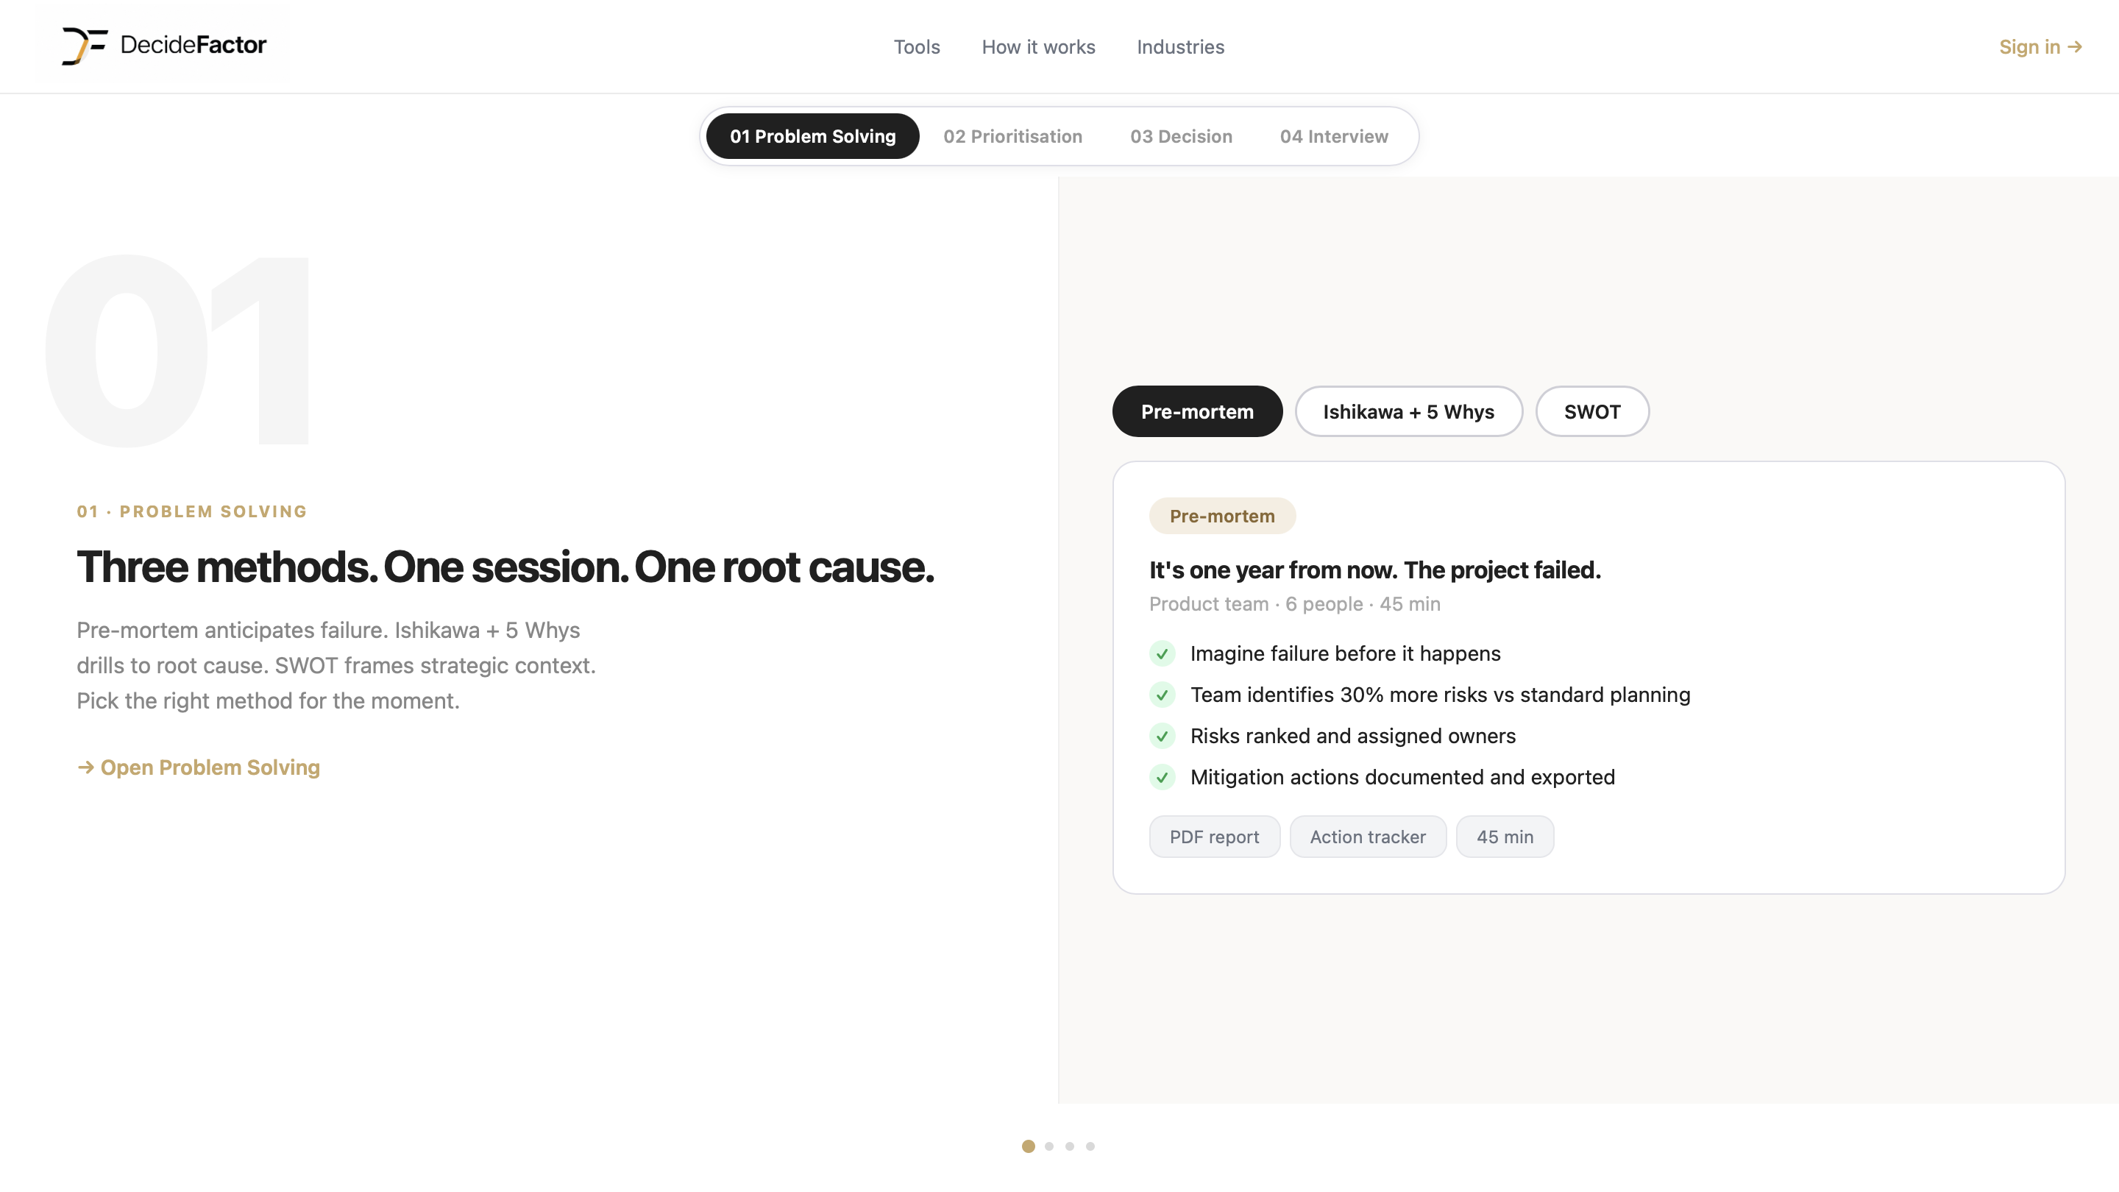Switch to the 02 Prioritisation tab
This screenshot has height=1192, width=2119.
[x=1012, y=135]
